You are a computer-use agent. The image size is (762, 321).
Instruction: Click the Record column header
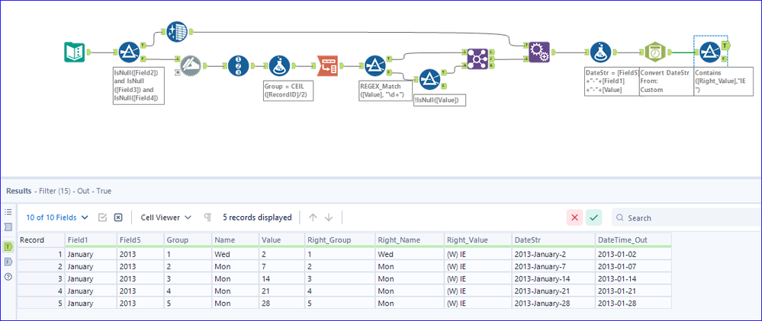point(41,240)
